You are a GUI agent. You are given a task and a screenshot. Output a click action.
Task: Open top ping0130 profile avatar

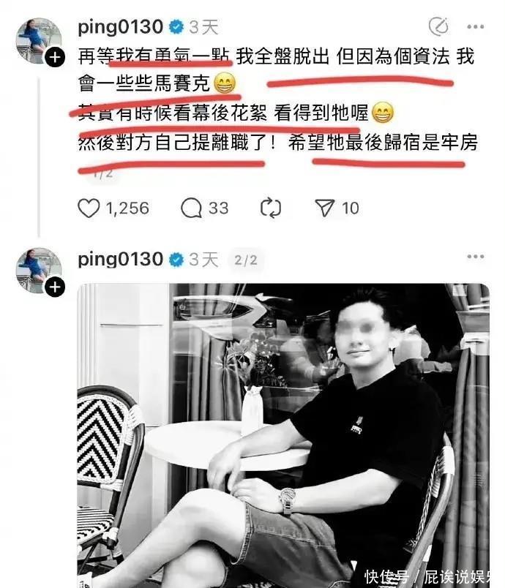point(39,41)
